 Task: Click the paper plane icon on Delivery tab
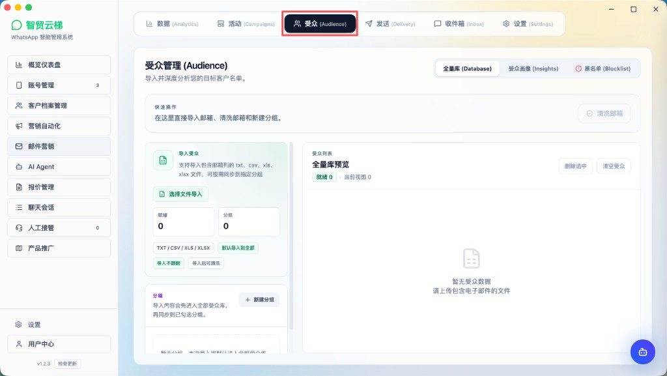tap(369, 24)
